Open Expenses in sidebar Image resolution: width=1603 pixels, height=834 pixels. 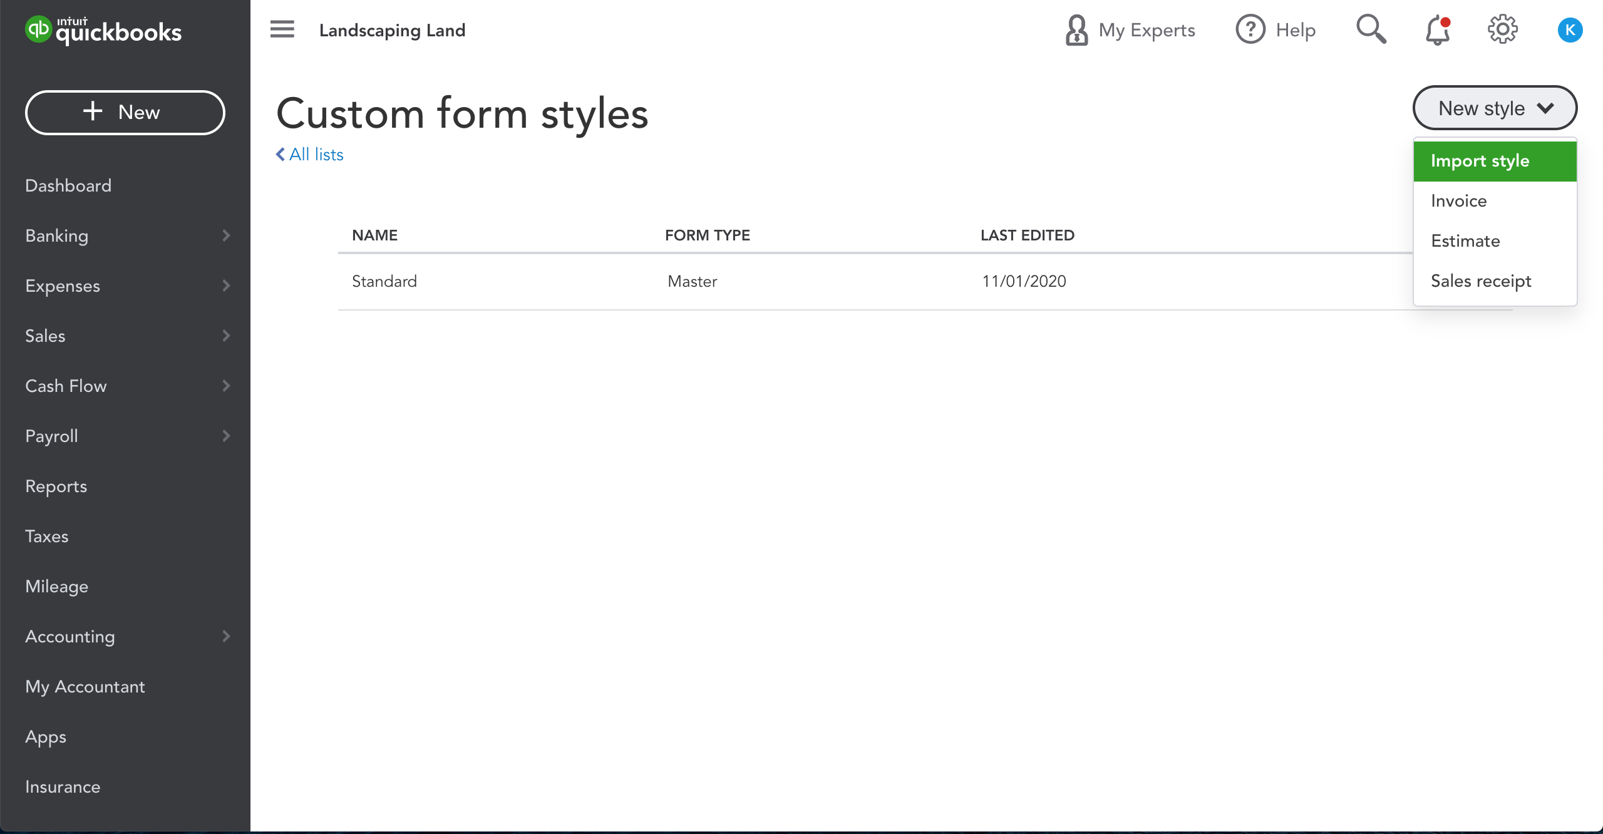point(63,286)
